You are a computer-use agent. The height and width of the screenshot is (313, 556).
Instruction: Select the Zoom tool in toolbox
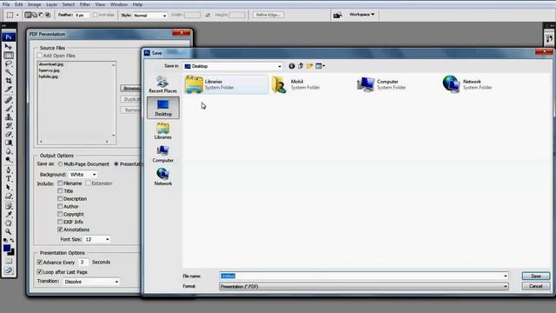[x=9, y=231]
